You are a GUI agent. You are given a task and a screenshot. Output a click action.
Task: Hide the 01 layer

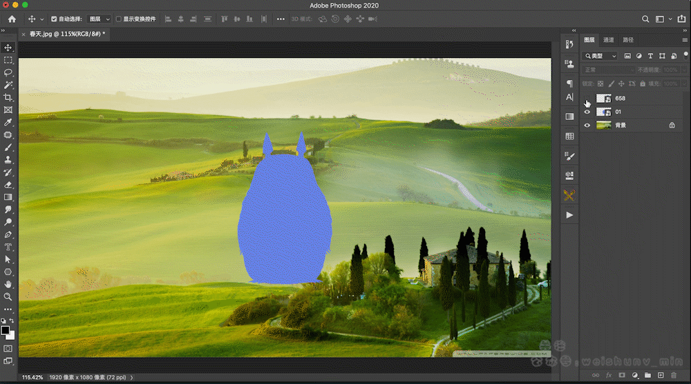pyautogui.click(x=587, y=112)
